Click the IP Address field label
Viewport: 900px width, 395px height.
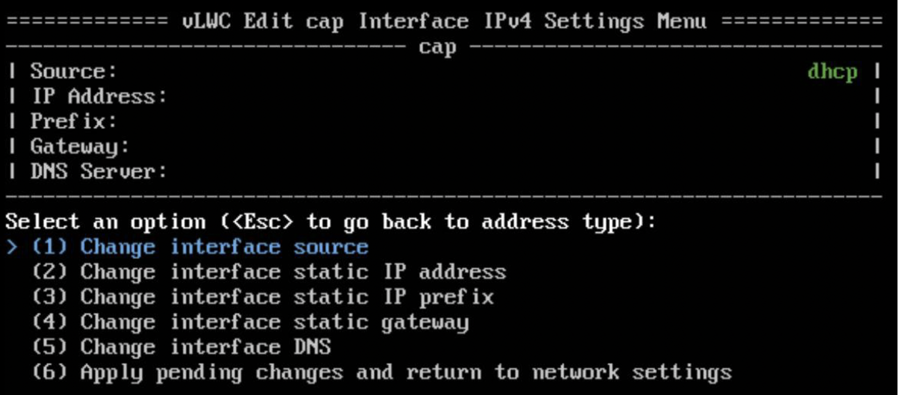[99, 96]
